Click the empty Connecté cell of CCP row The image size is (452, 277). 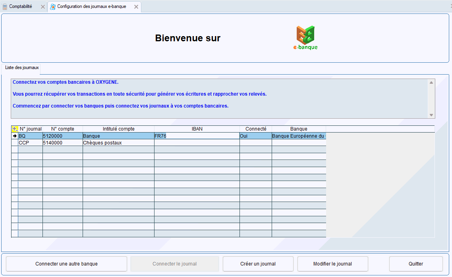coord(256,143)
